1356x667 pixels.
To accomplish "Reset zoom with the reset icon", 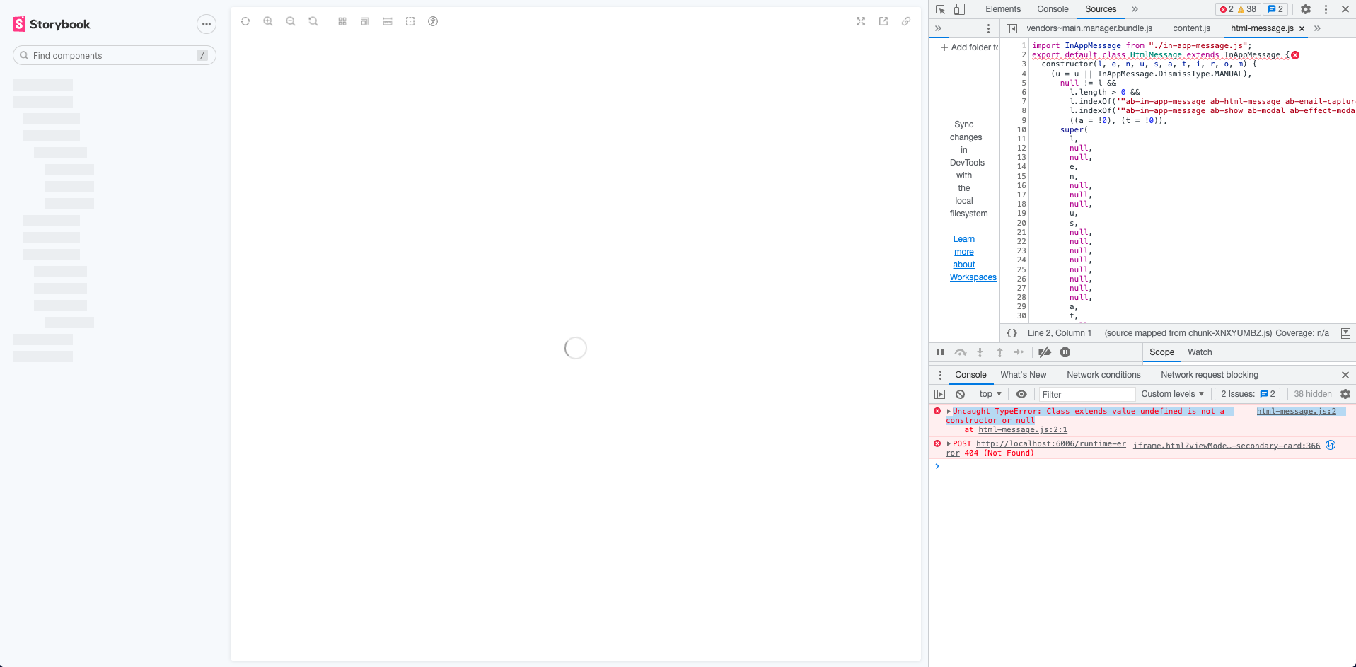I will click(x=313, y=21).
